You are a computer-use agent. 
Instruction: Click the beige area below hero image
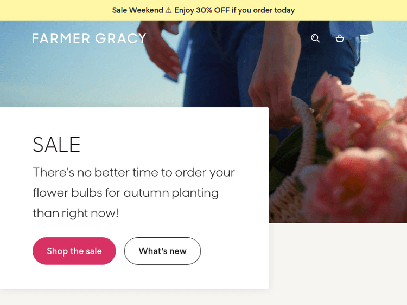[x=336, y=260]
